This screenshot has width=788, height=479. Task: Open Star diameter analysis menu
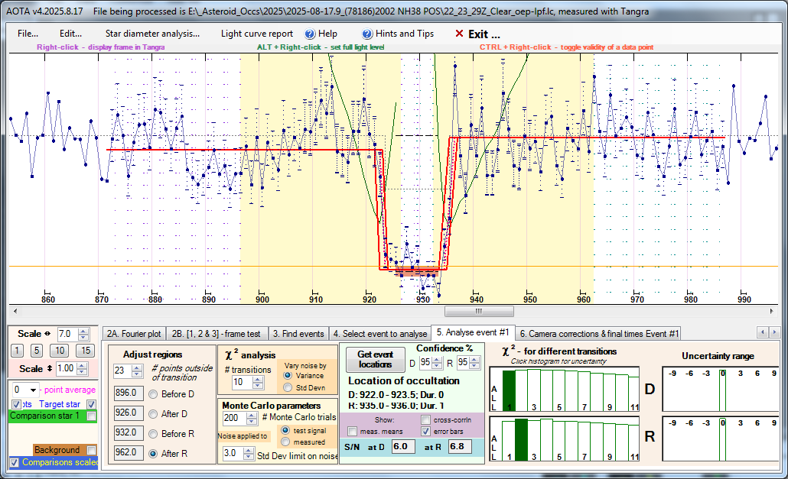pos(151,34)
